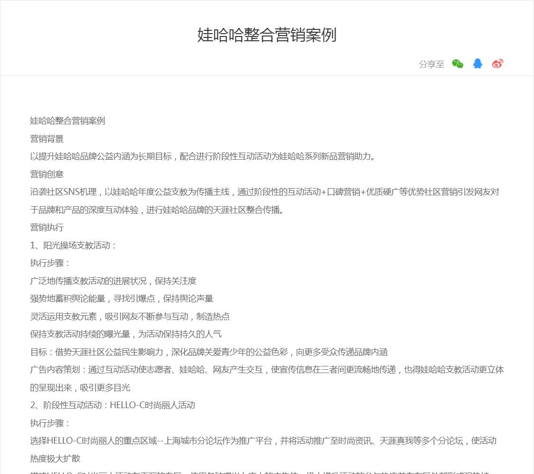Screen dimensions: 534x474
Task: Share the article to QQ
Action: (x=478, y=64)
